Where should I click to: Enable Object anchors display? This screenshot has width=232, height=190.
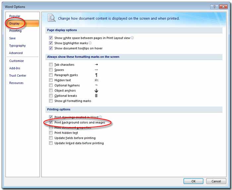(51, 91)
